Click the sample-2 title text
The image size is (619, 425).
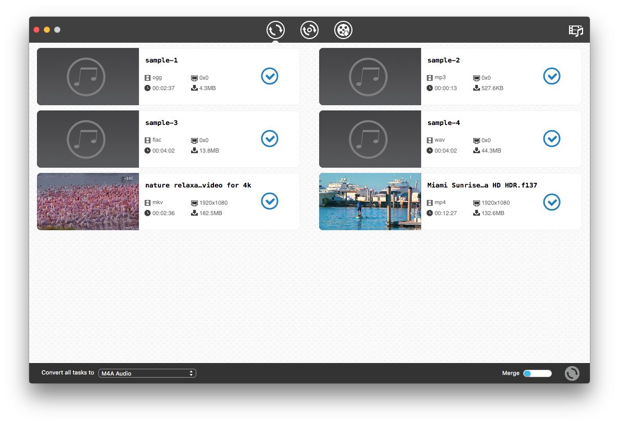pos(444,60)
